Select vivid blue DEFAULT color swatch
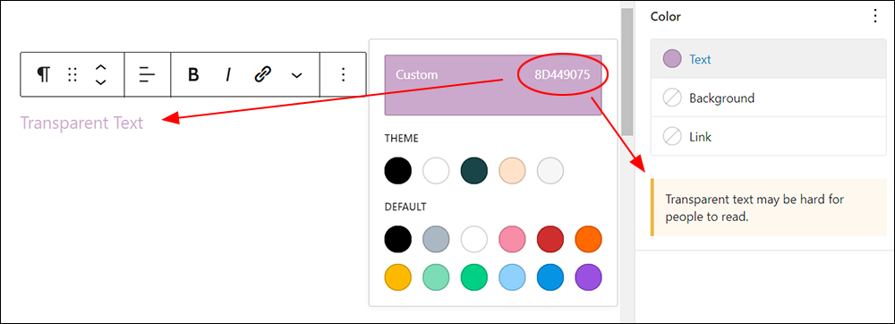Viewport: 895px width, 324px height. (550, 277)
